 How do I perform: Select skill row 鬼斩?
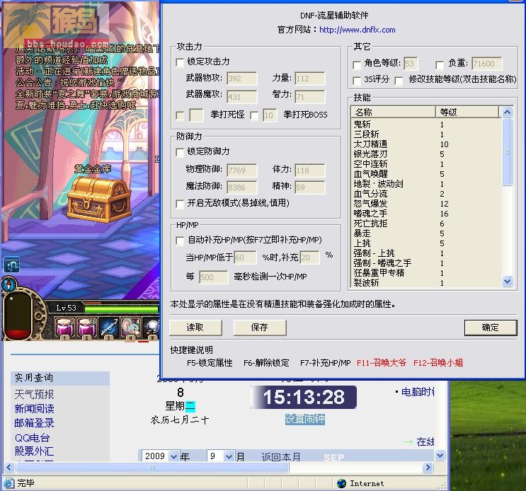(x=426, y=125)
